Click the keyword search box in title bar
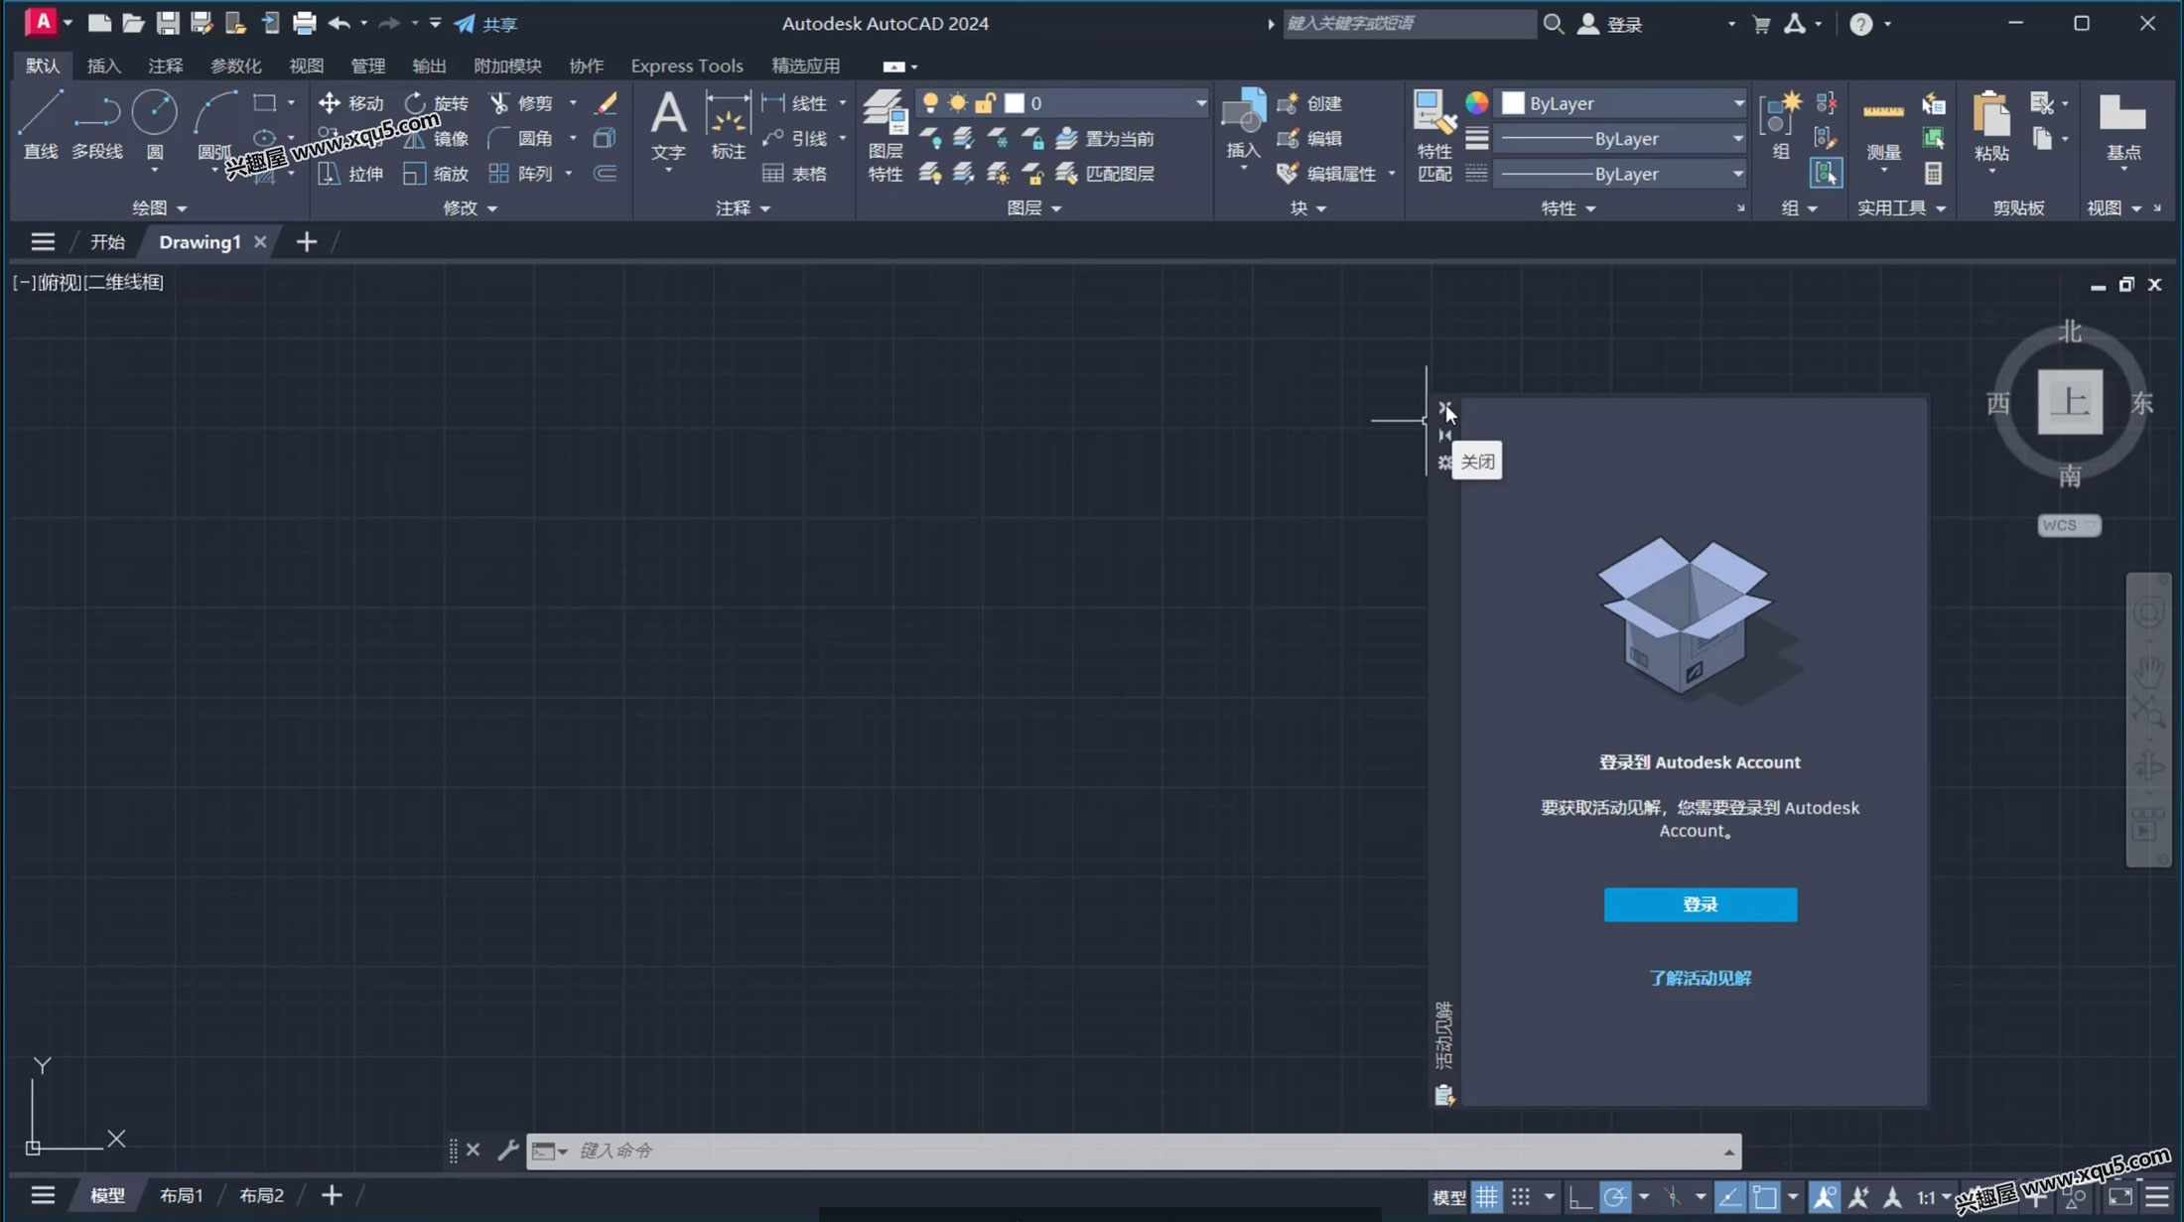The image size is (2184, 1222). [x=1409, y=23]
